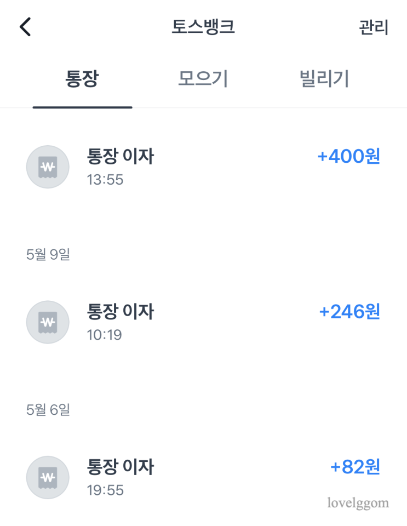Tap the back arrow icon
The image size is (407, 526).
[x=25, y=27]
